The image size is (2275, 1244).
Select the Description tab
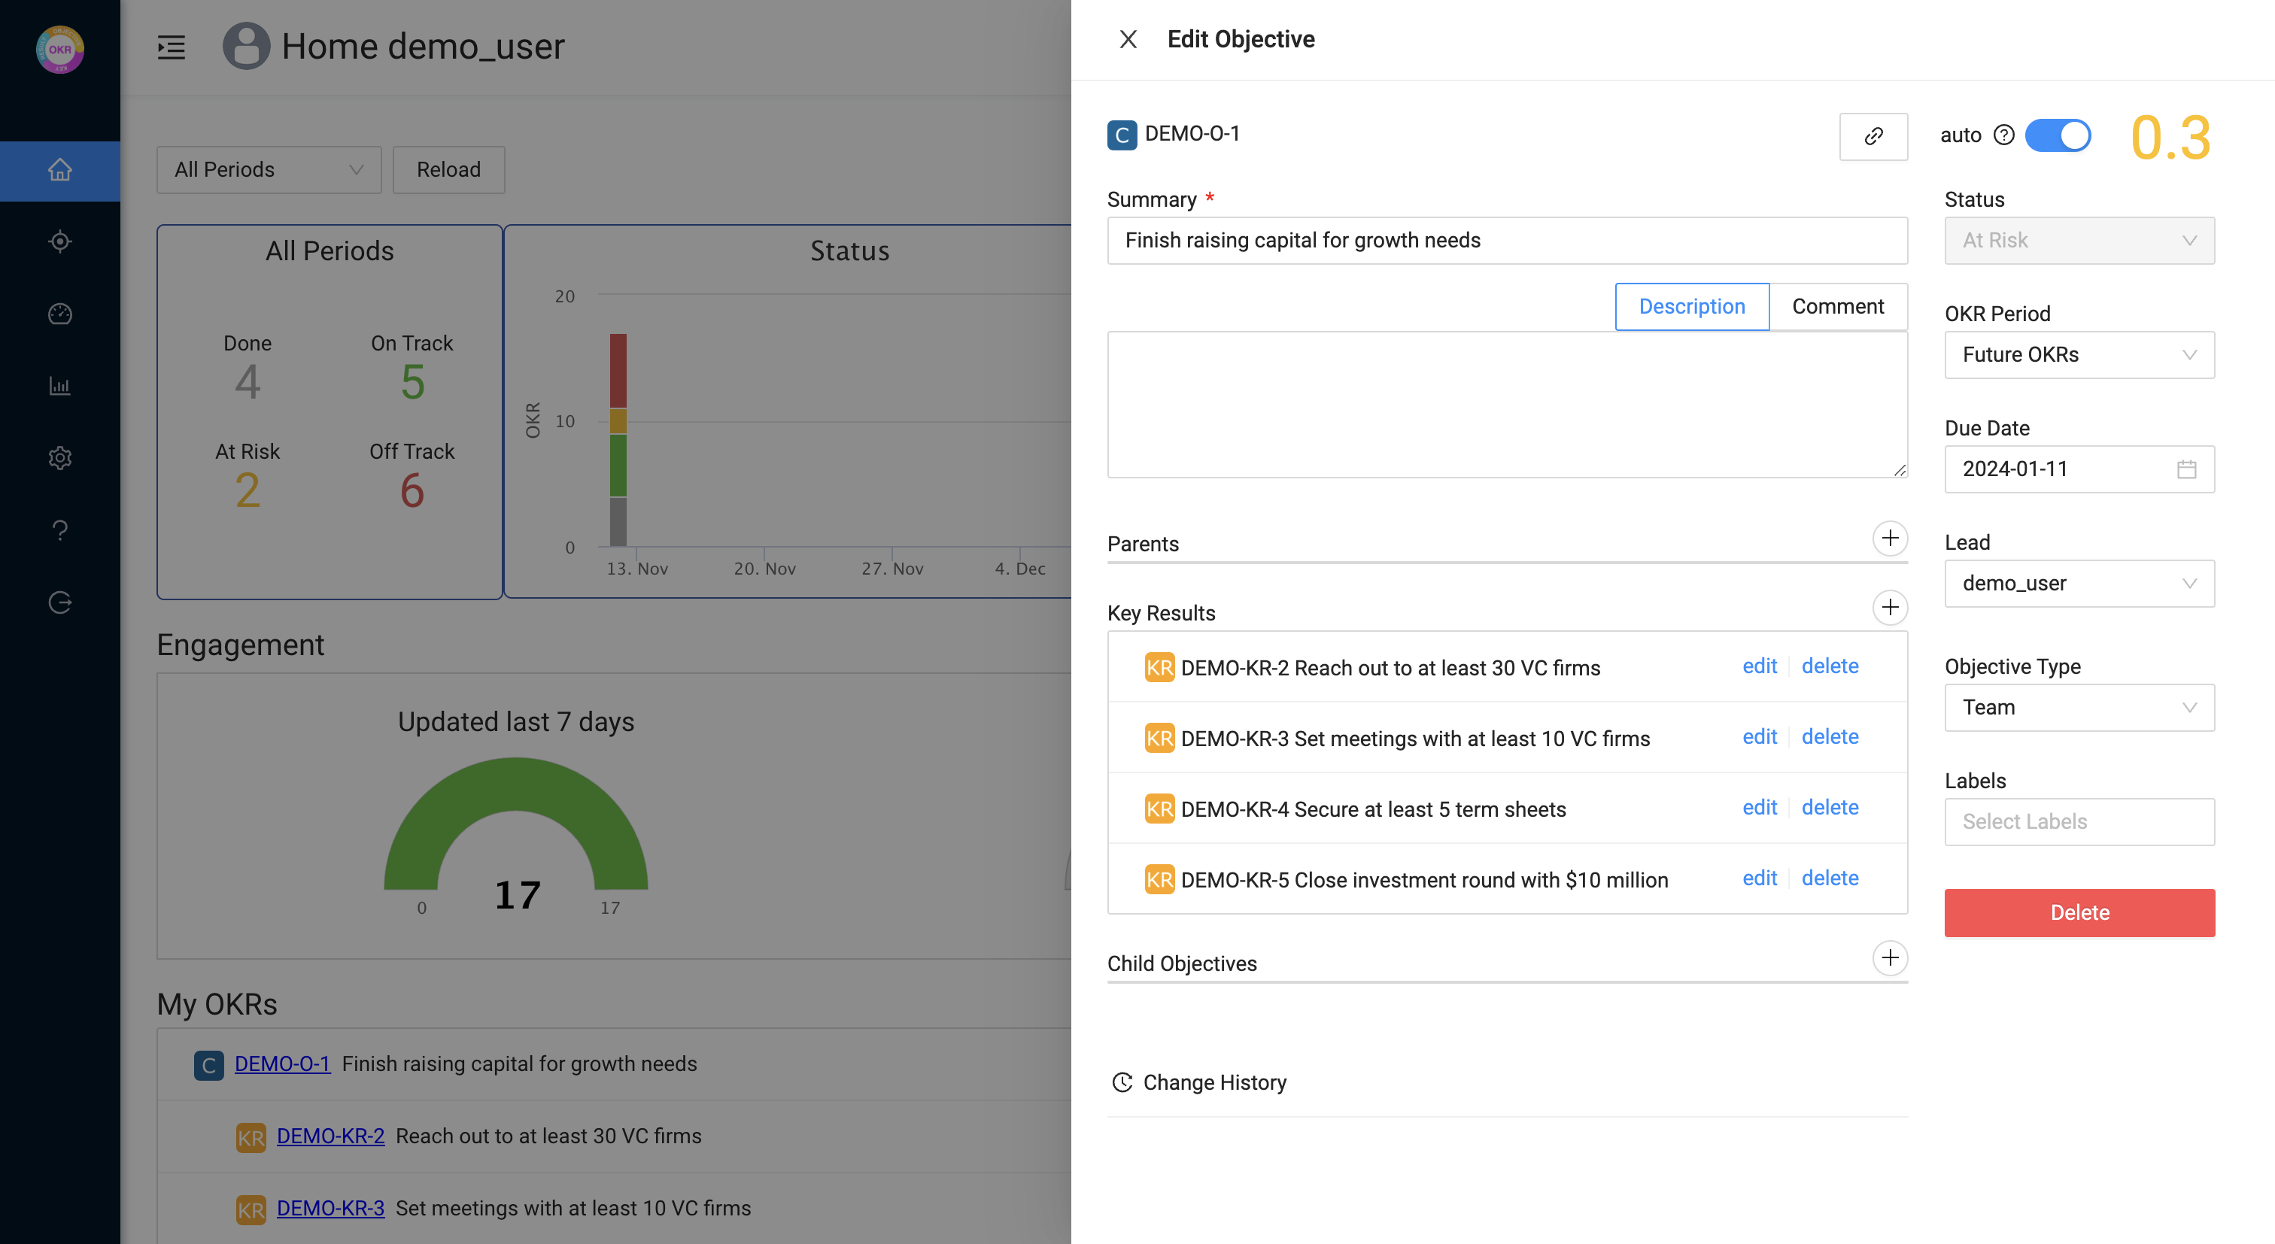click(x=1691, y=306)
